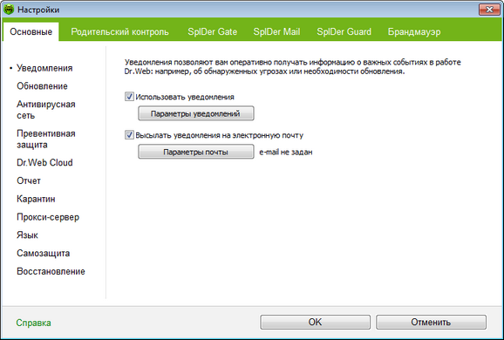Screen dimensions: 504x340
Task: Open the Антивирусная сеть section
Action: tap(46, 110)
